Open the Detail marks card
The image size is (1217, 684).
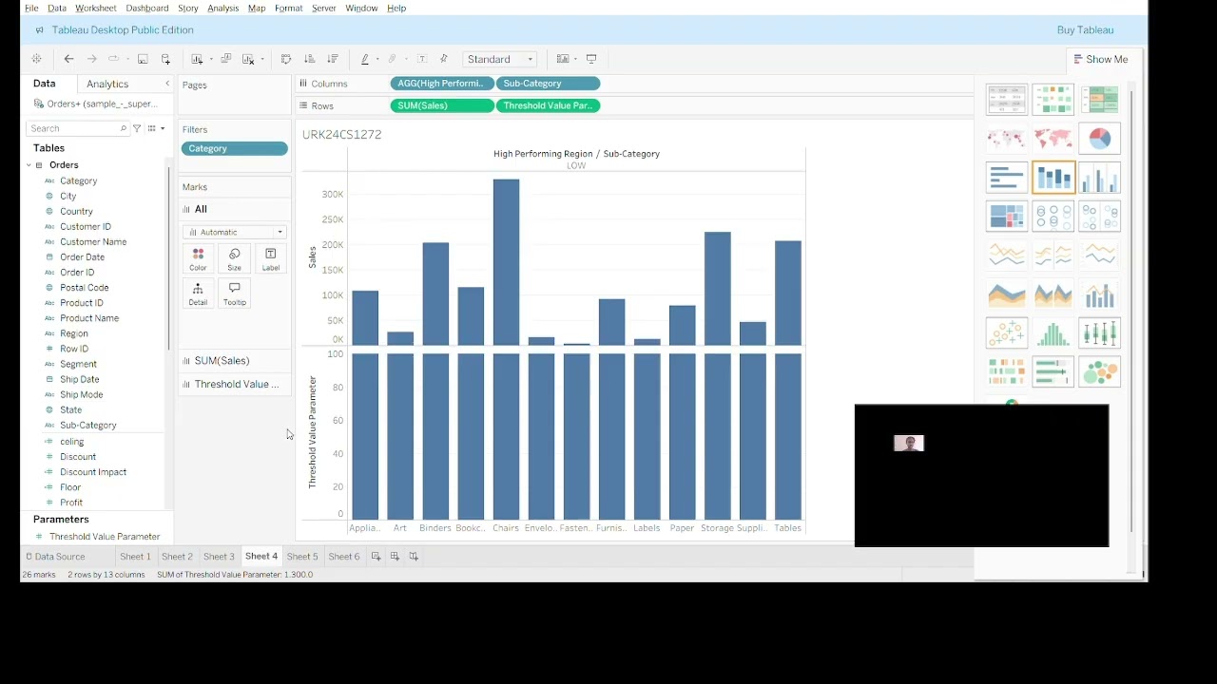pyautogui.click(x=198, y=293)
